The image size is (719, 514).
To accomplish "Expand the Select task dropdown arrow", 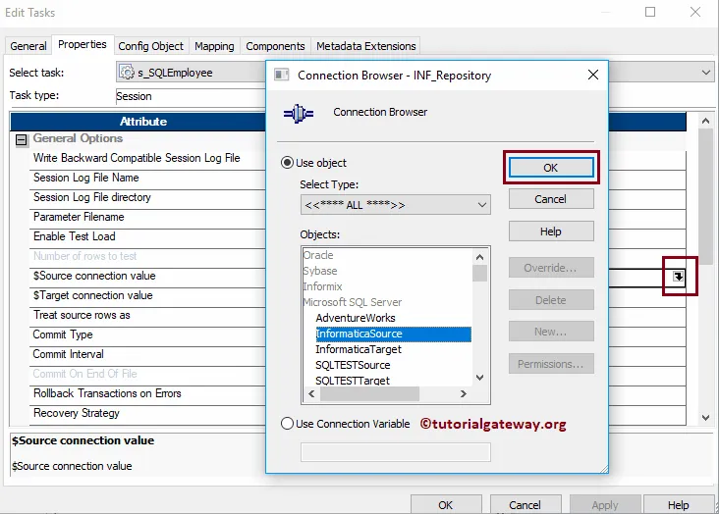I will [x=705, y=73].
